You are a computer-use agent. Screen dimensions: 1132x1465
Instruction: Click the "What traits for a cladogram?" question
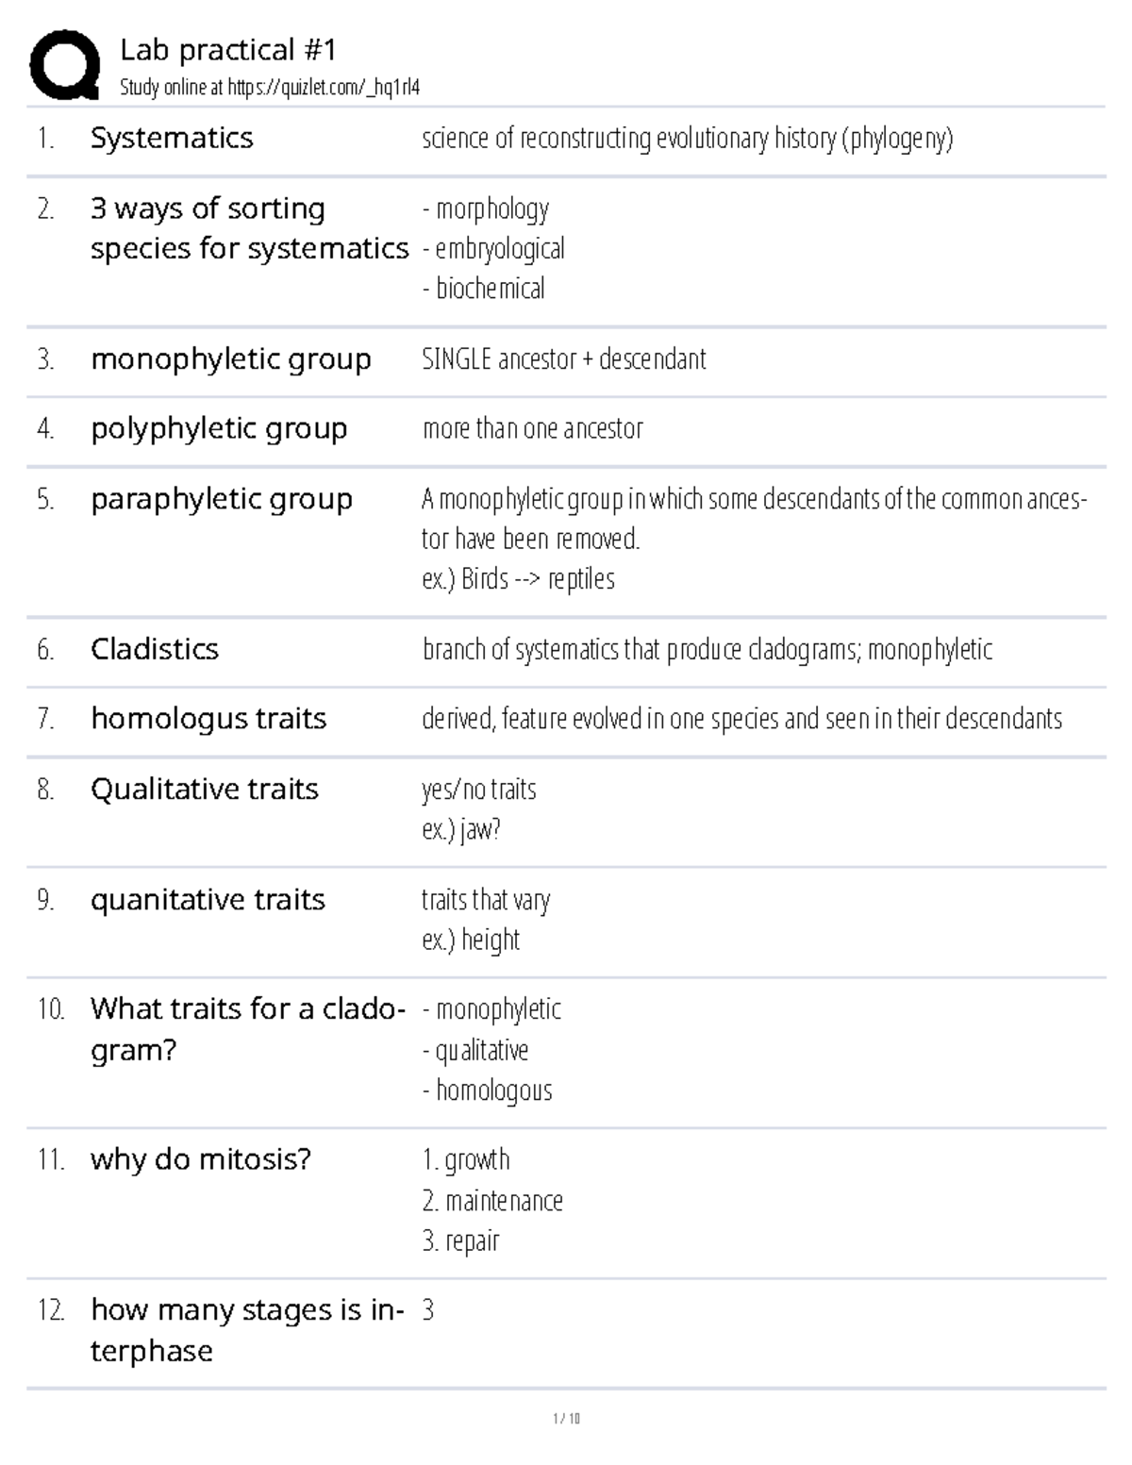[247, 1029]
